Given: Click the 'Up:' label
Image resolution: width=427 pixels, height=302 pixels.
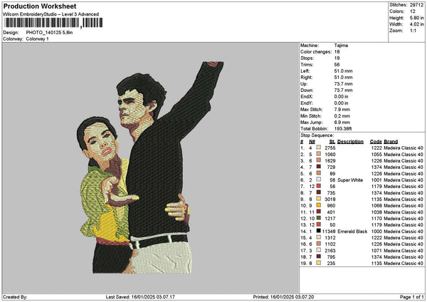Looking at the screenshot, I should pyautogui.click(x=304, y=84).
